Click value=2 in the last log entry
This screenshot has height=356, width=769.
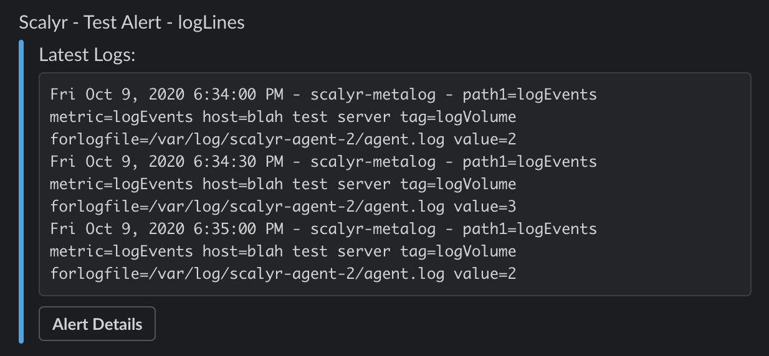coord(485,273)
